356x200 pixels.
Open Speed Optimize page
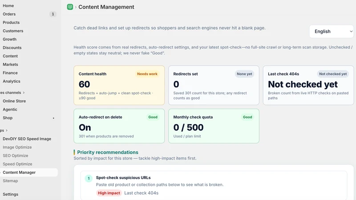pyautogui.click(x=17, y=164)
